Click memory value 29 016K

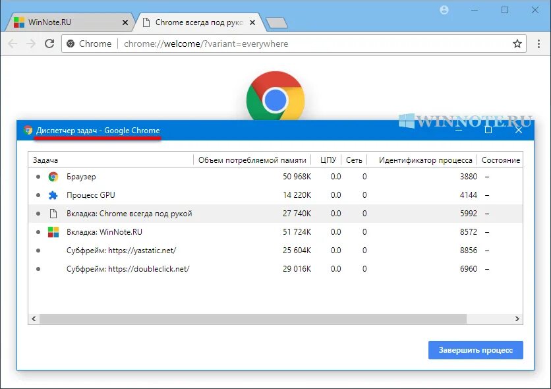pyautogui.click(x=297, y=269)
